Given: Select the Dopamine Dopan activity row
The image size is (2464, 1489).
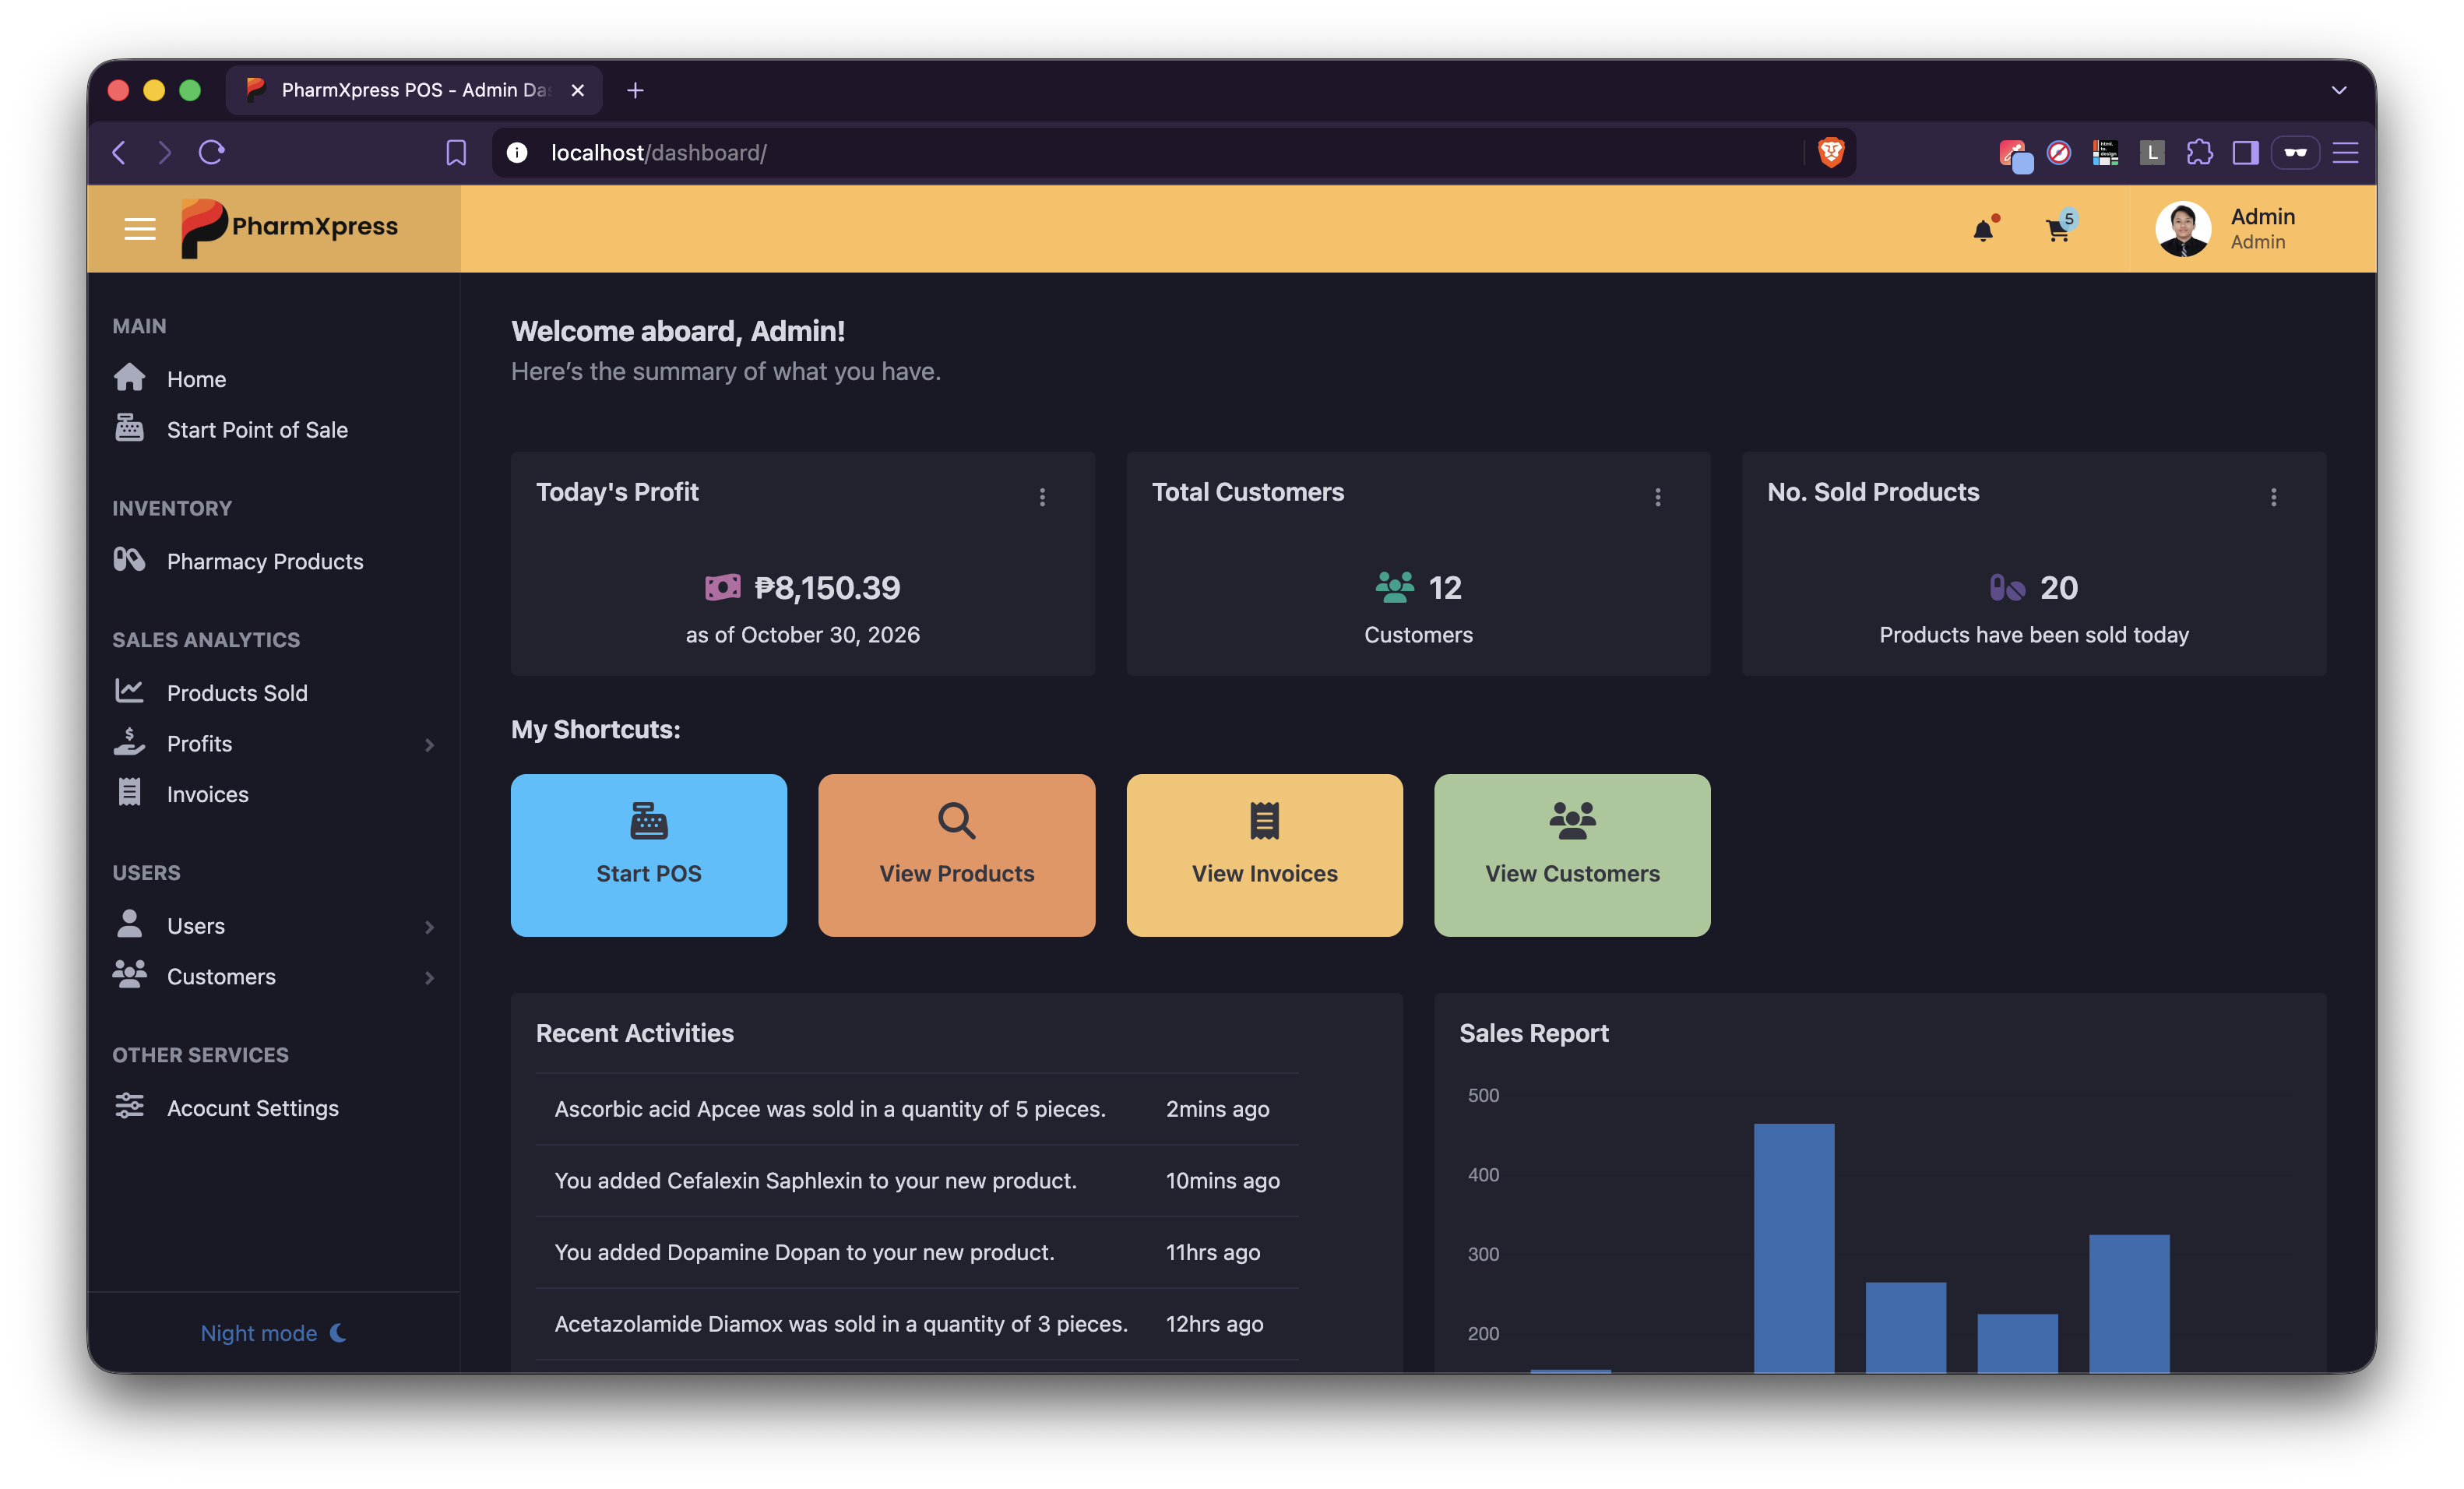Looking at the screenshot, I should (x=917, y=1252).
